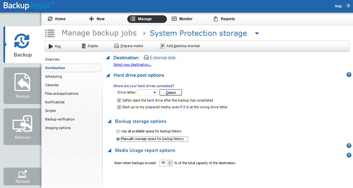Click the BackupAssist logo

[x=29, y=6]
